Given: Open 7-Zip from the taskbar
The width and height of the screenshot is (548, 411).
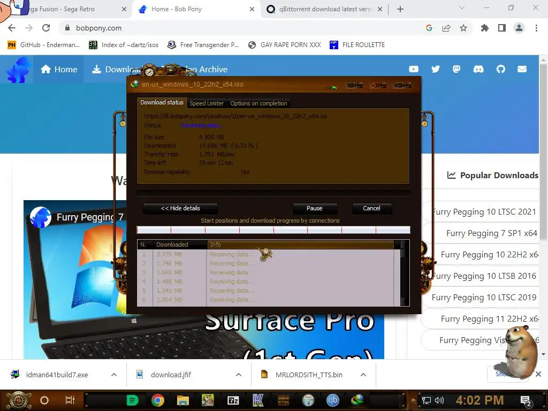Looking at the screenshot, I should tap(233, 400).
